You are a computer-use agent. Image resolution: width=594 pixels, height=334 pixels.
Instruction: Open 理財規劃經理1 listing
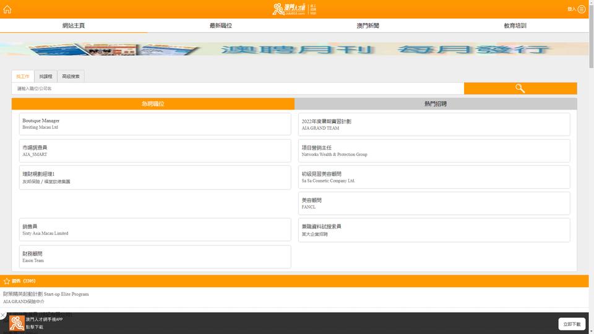(155, 178)
